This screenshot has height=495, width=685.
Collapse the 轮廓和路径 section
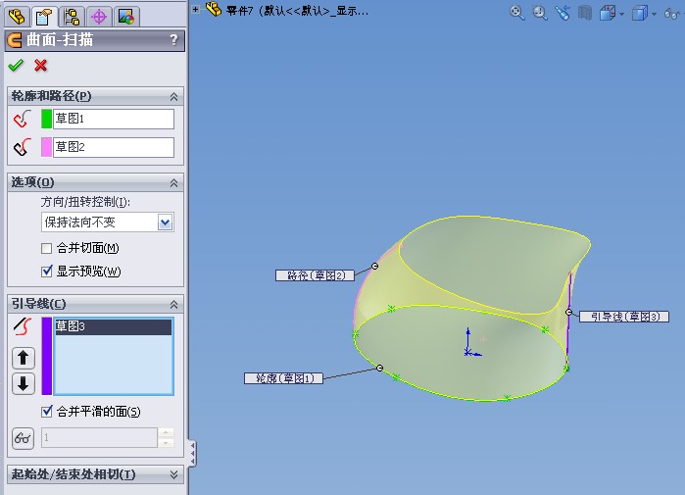(x=173, y=97)
